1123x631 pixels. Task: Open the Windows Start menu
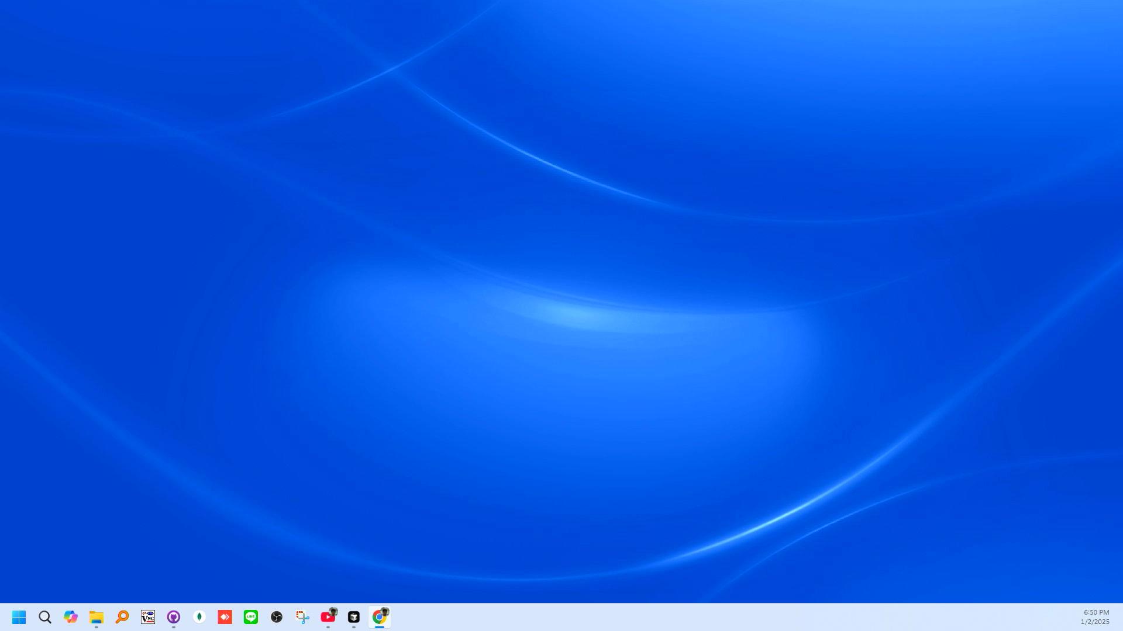point(19,617)
